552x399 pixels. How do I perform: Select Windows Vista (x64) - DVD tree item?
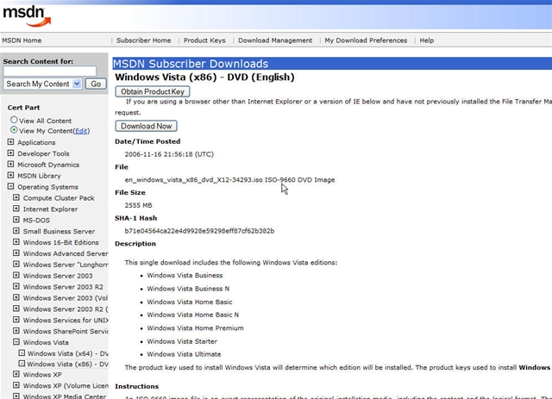click(x=67, y=353)
